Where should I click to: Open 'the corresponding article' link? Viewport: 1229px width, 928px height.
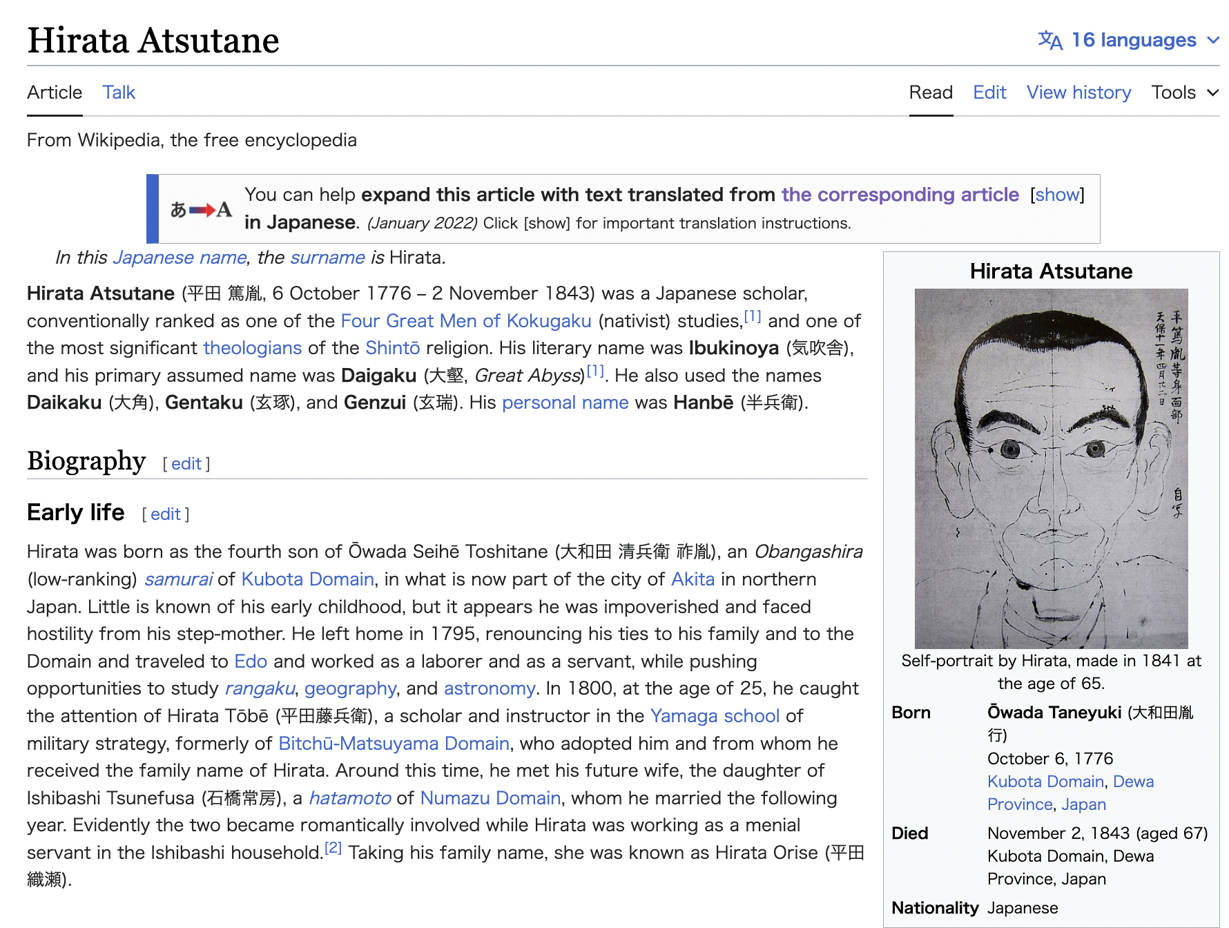coord(900,195)
